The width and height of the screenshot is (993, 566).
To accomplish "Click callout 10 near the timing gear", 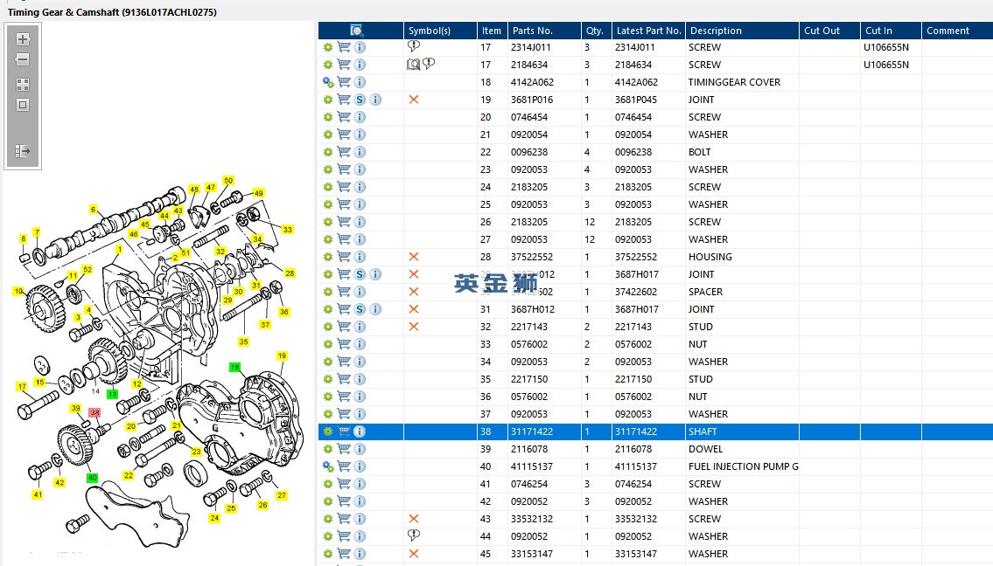I will tap(17, 291).
